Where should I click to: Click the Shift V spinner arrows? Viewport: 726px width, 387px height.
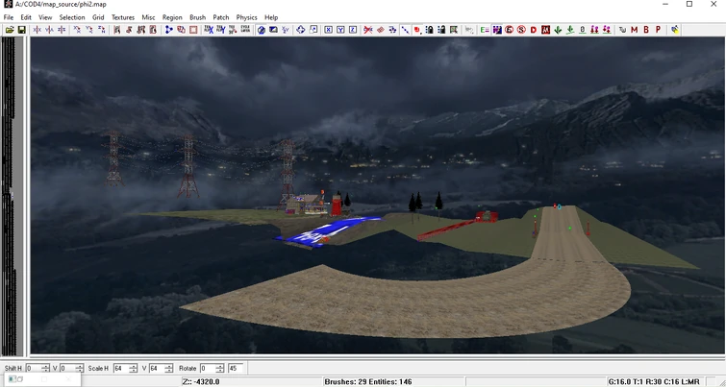coord(80,368)
